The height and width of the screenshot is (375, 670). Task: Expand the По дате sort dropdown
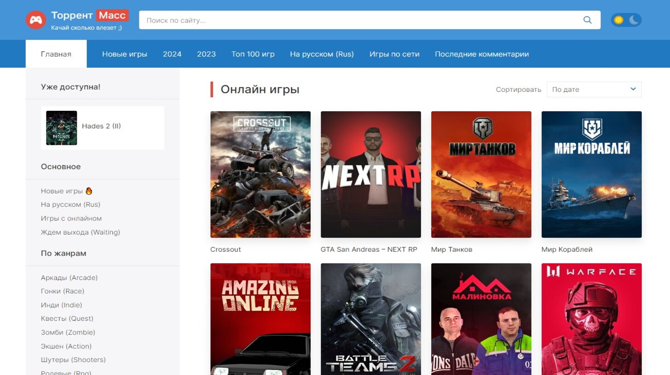[x=594, y=89]
